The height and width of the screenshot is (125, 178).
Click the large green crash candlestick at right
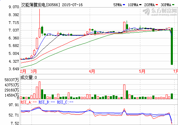pyautogui.click(x=172, y=46)
